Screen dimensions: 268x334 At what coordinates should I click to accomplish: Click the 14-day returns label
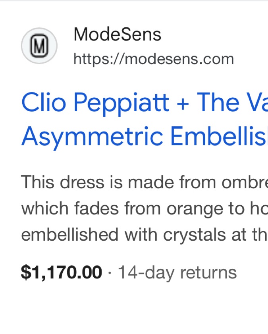click(x=177, y=272)
